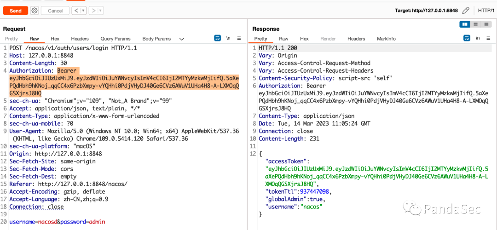Click the green accessToken value in response

click(377, 177)
